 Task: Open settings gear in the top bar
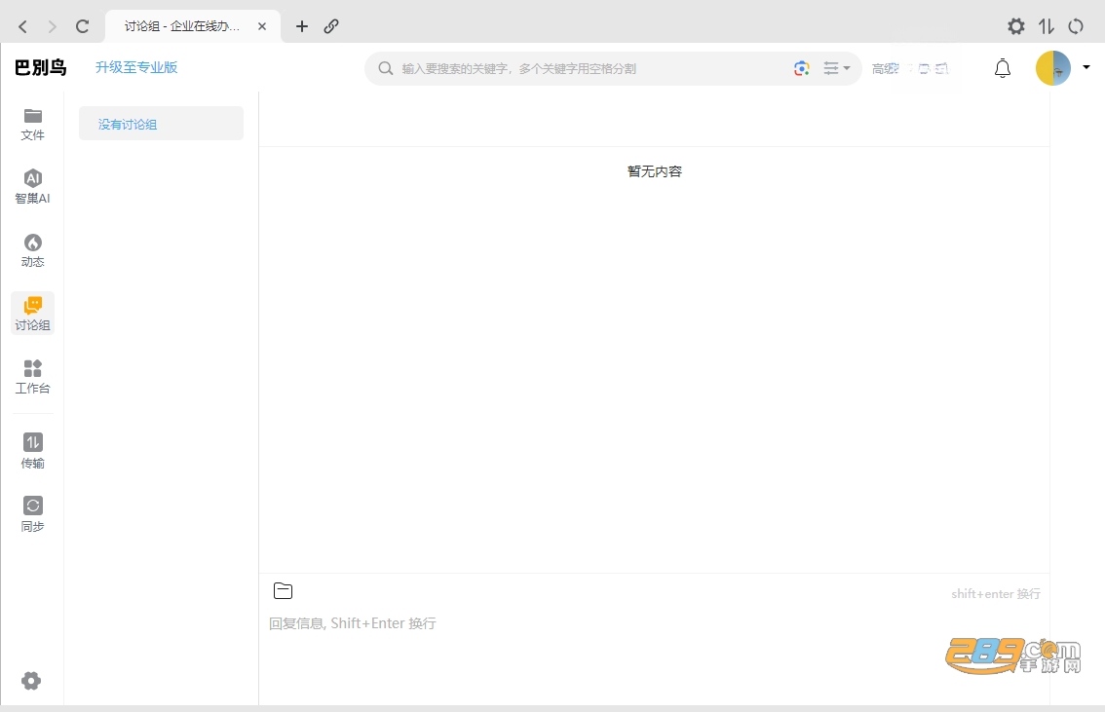pos(1015,26)
